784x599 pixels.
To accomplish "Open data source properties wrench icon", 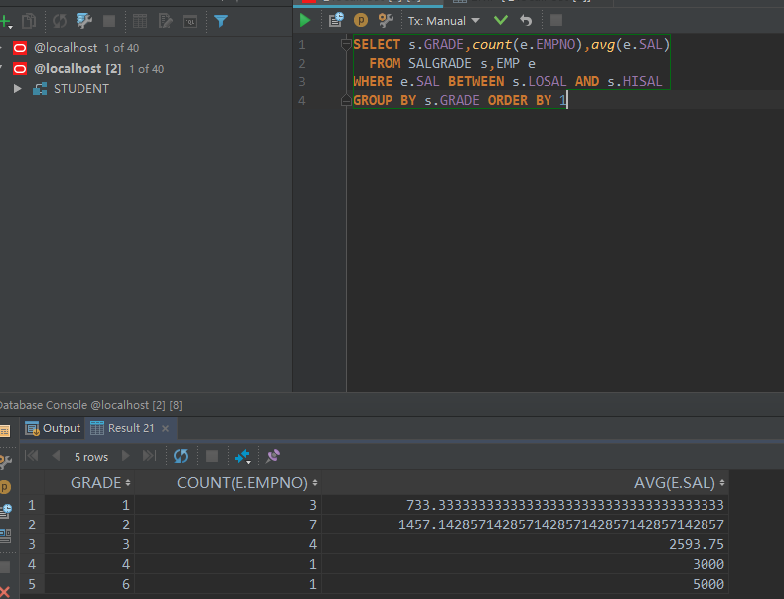I will pos(84,21).
